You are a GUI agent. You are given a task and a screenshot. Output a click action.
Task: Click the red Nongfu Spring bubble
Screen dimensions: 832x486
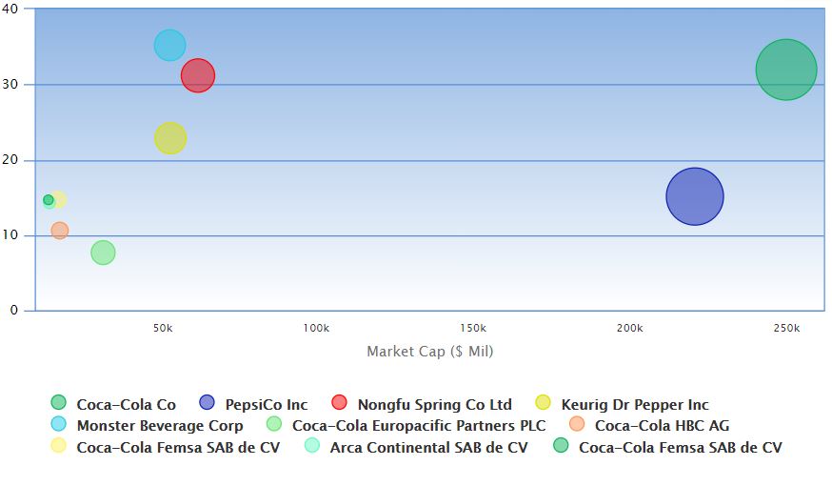198,75
